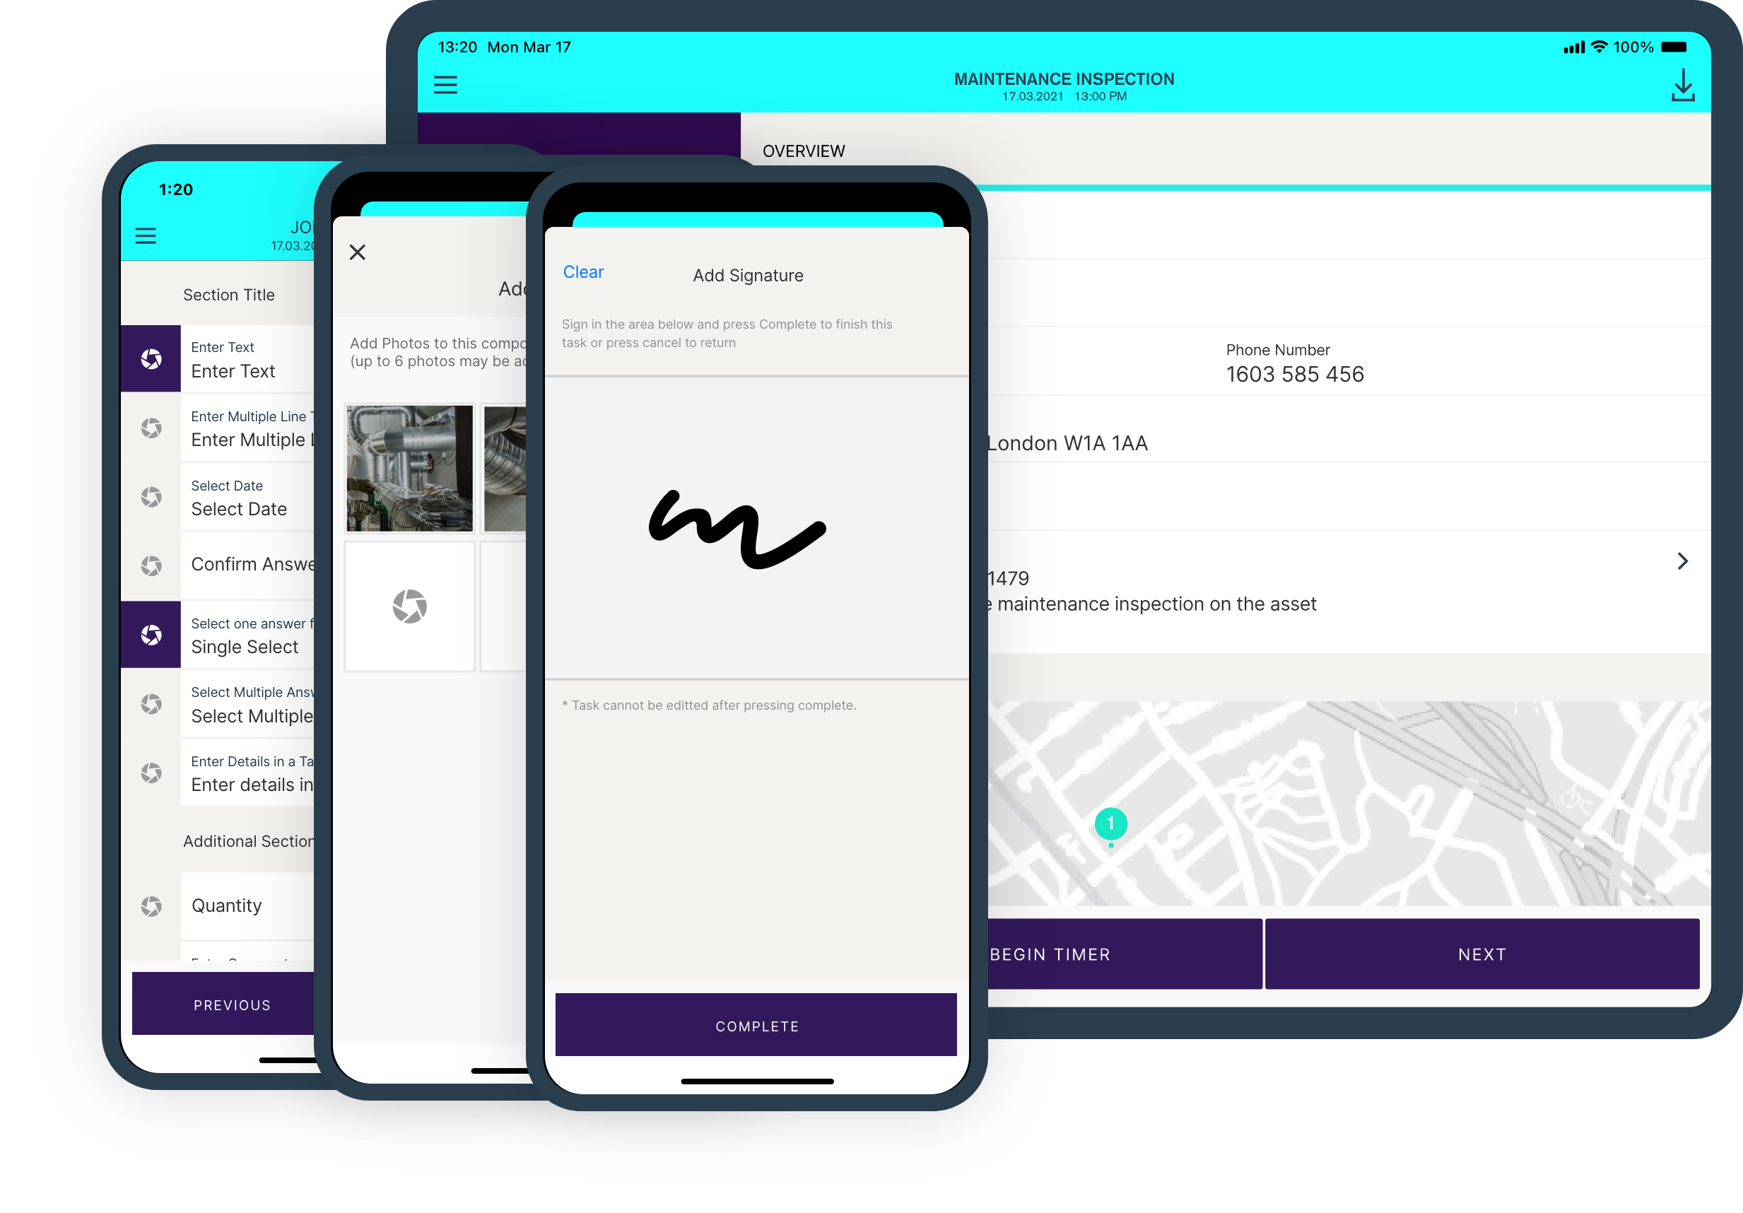Screen dimensions: 1743x1213
Task: Tap the map location pin marker
Action: (x=1111, y=824)
